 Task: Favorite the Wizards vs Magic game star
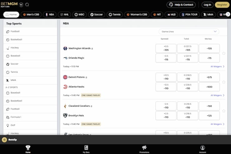point(224,53)
